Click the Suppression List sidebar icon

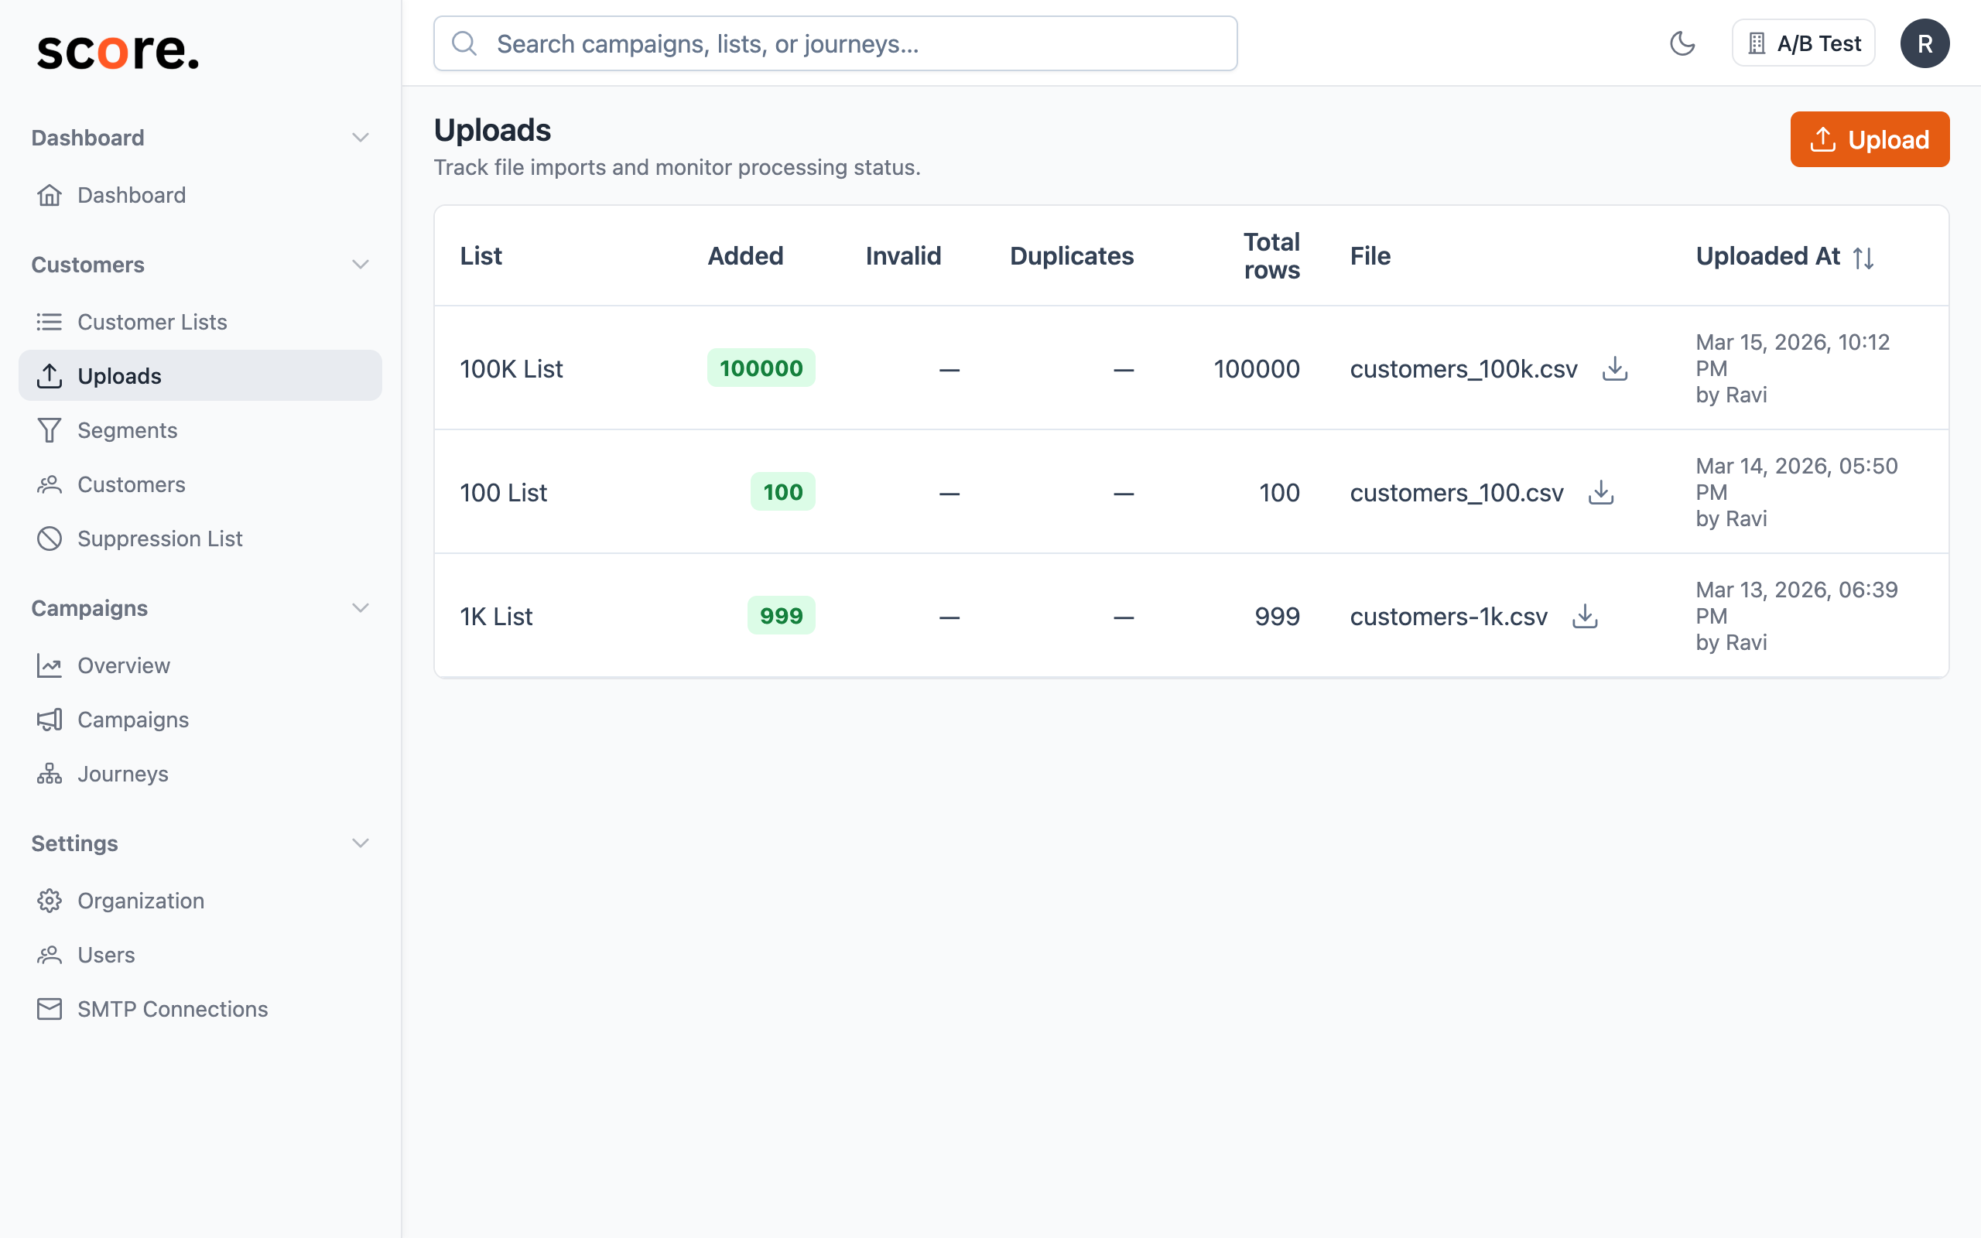pyautogui.click(x=49, y=539)
